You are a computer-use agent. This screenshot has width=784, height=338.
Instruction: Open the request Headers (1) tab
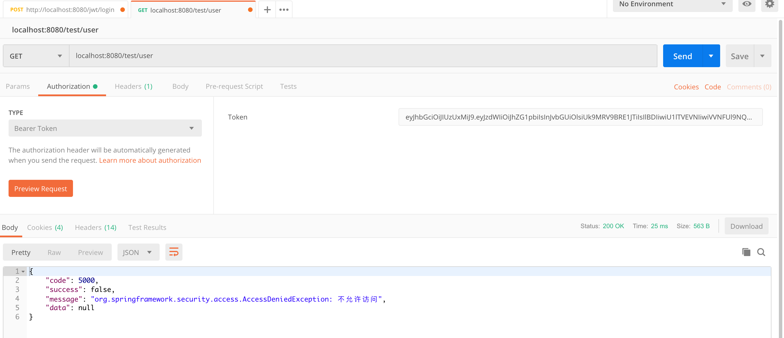point(133,86)
